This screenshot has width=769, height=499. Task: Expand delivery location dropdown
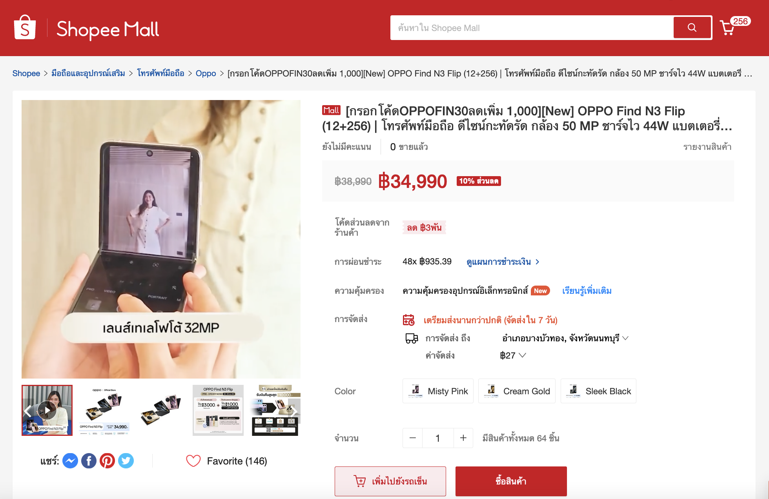pos(625,338)
